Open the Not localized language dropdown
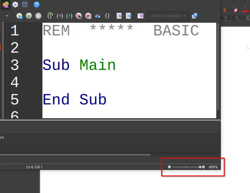Viewport: 250px width, 193px height. [x=168, y=16]
